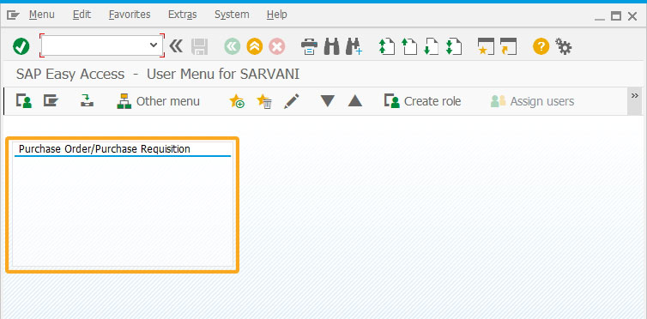Click the window system menu icon
The height and width of the screenshot is (319, 647).
click(13, 15)
